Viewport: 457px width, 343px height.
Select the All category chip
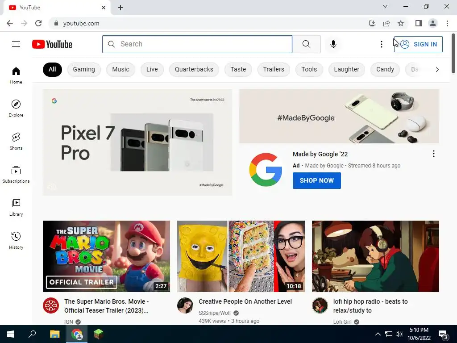point(52,69)
